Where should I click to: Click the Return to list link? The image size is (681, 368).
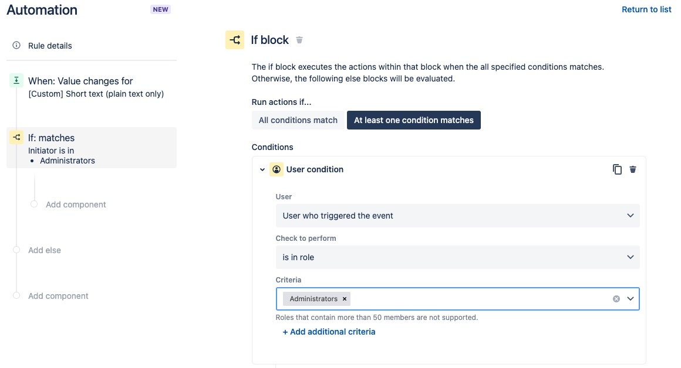pyautogui.click(x=646, y=9)
